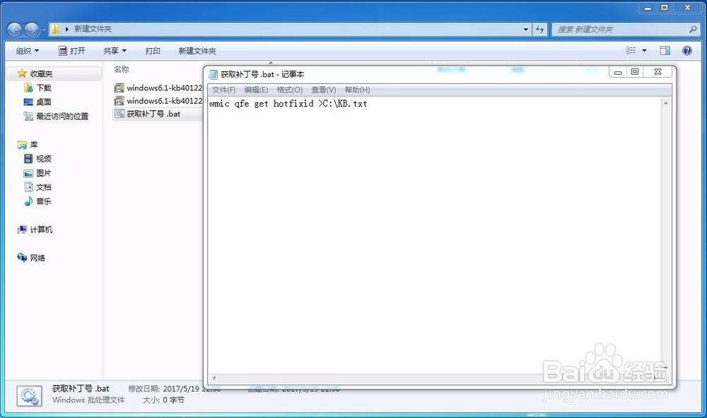Select 计算机 in the navigation pane
This screenshot has width=707, height=418.
pos(37,229)
